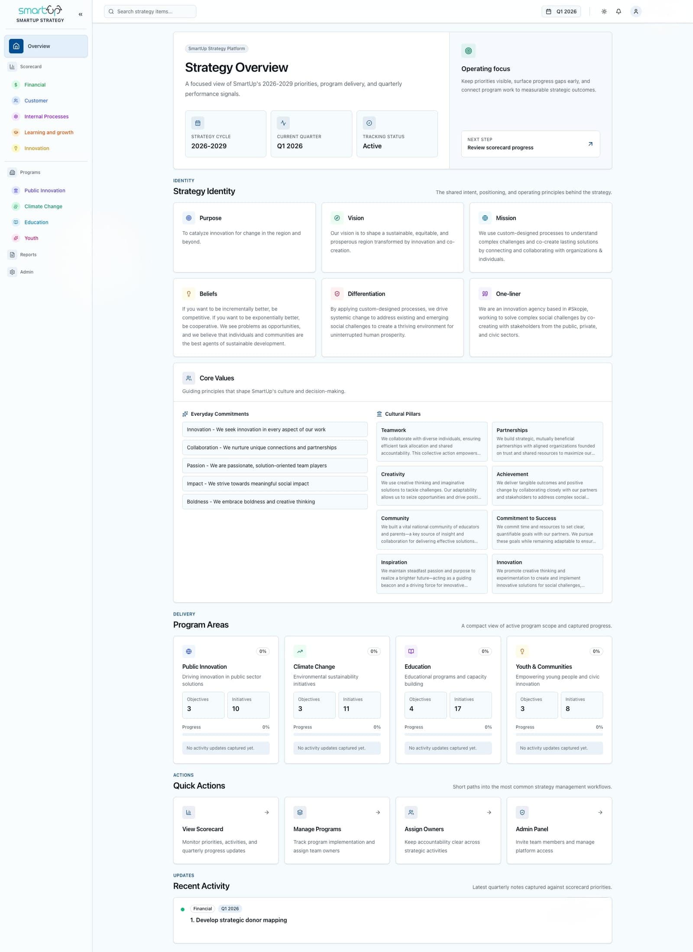Click the Tracking Status check icon

(369, 123)
